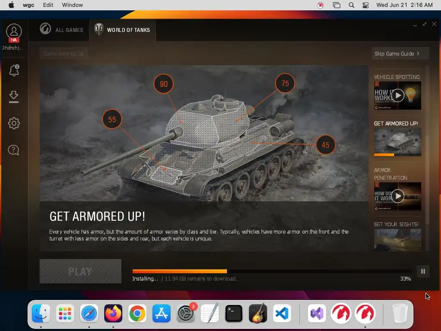Click the Wargaming menu bar status icon
The image size is (441, 331).
point(320,5)
